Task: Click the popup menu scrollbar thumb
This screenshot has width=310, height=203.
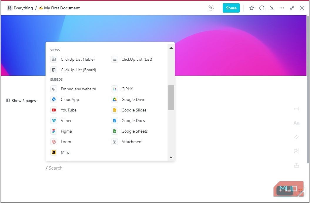Action: coord(171,98)
